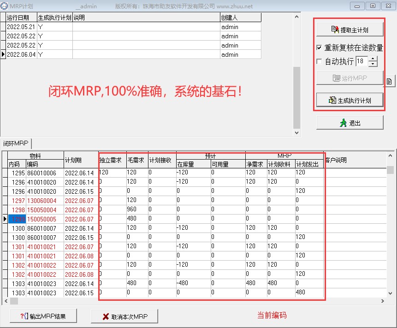397x328 pixels.
Task: Click the 自动执行 number field showing 18
Action: click(x=361, y=61)
